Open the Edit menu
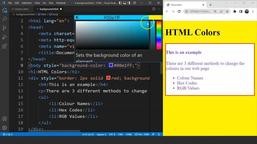Image resolution: width=257 pixels, height=144 pixels. coord(17,3)
